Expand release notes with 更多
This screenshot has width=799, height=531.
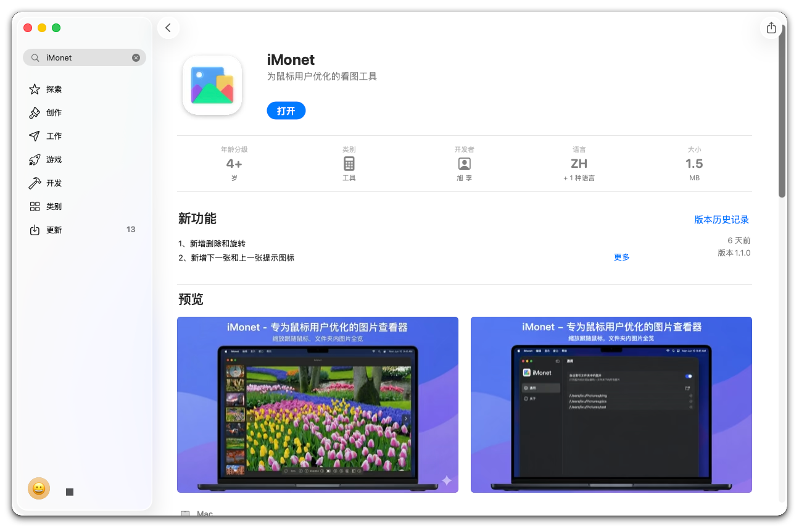[x=622, y=257]
